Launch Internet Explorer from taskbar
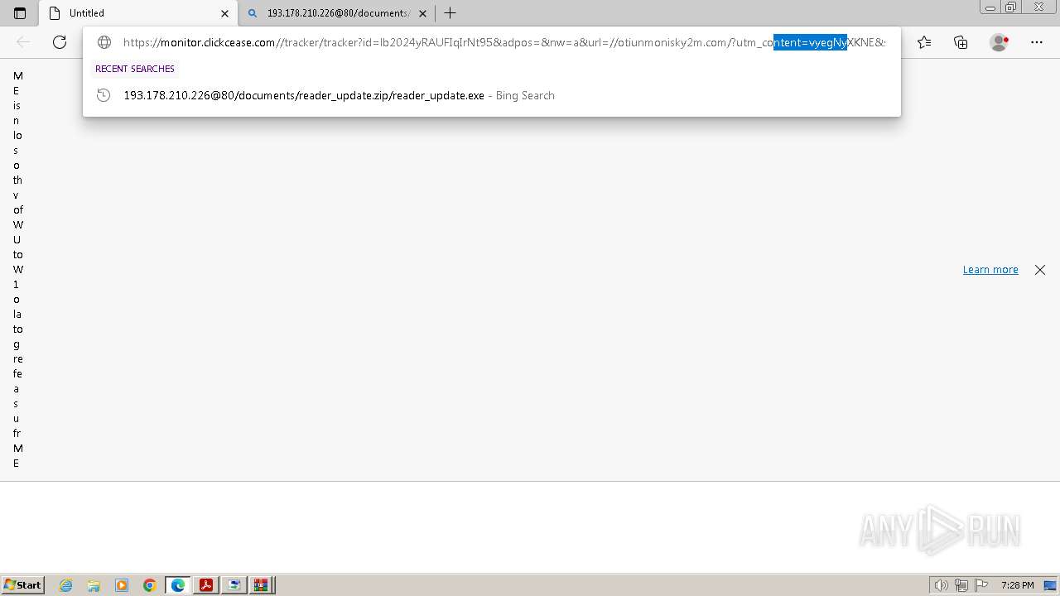Image resolution: width=1060 pixels, height=596 pixels. (x=65, y=585)
